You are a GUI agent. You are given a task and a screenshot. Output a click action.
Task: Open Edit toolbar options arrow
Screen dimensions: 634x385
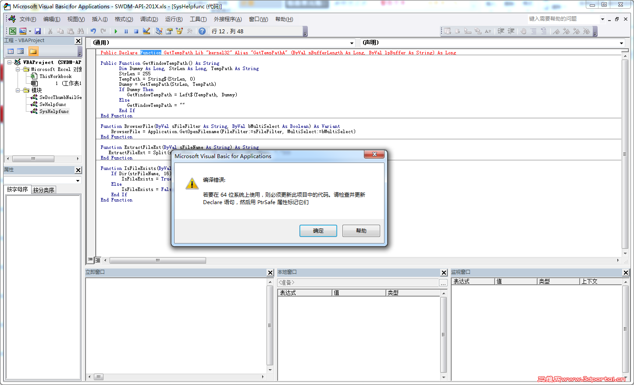(595, 32)
